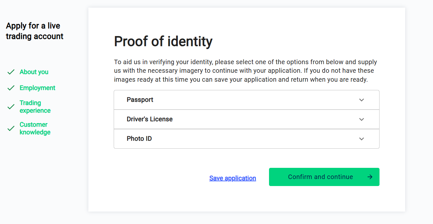Image resolution: width=433 pixels, height=224 pixels.
Task: Click the checkmark icon beside About you
Action: pos(11,72)
